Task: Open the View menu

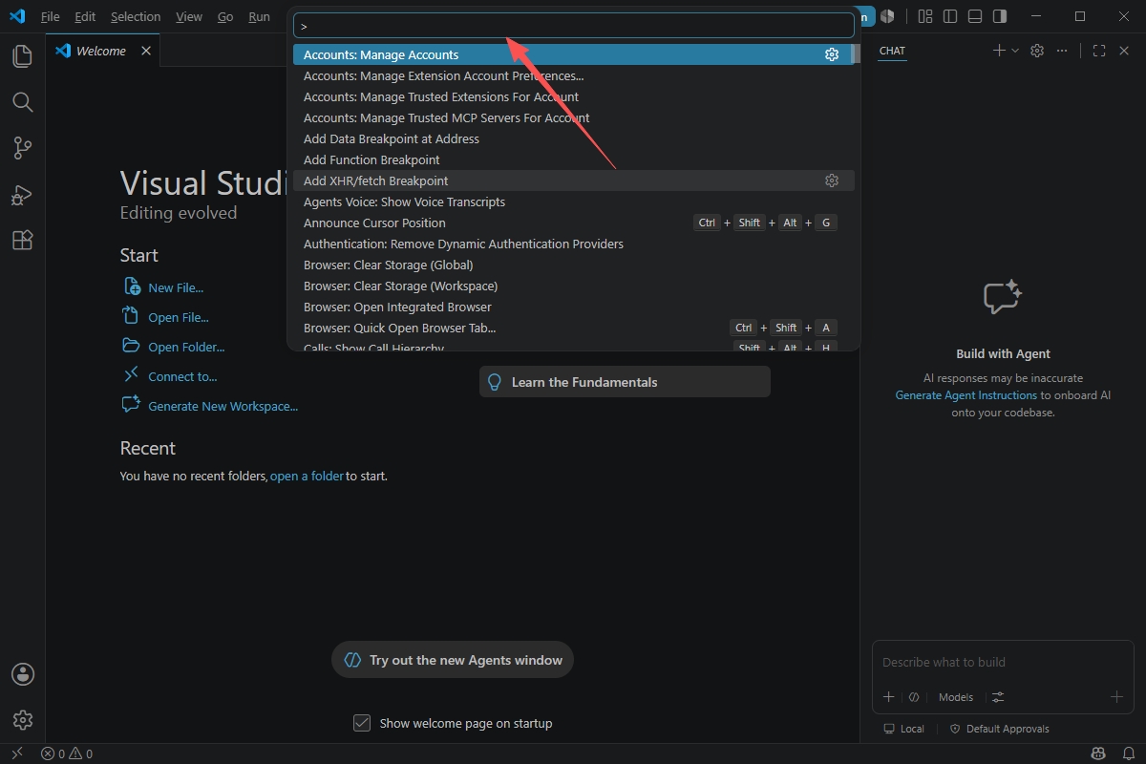Action: [x=189, y=16]
